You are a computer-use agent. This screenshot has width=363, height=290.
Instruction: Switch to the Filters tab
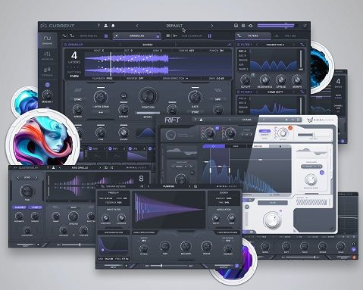tap(253, 36)
